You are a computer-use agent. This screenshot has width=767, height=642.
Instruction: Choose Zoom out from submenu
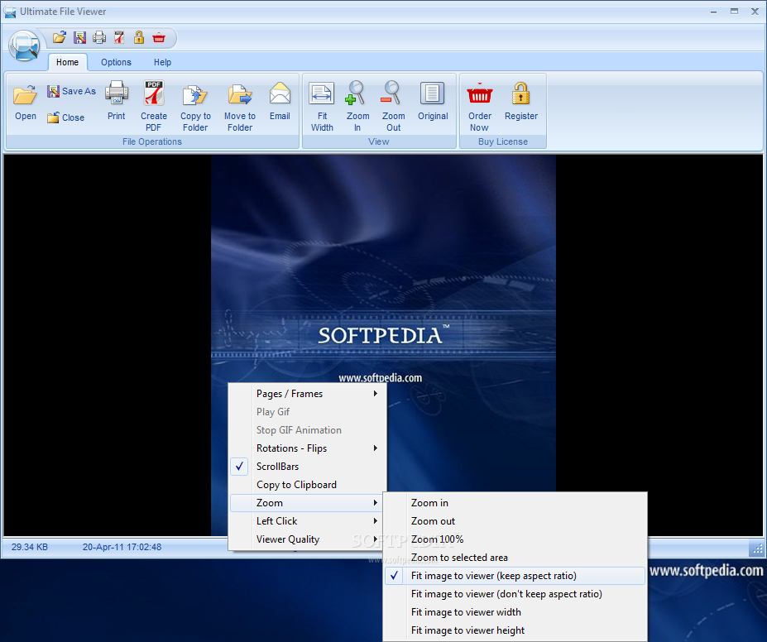coord(515,521)
